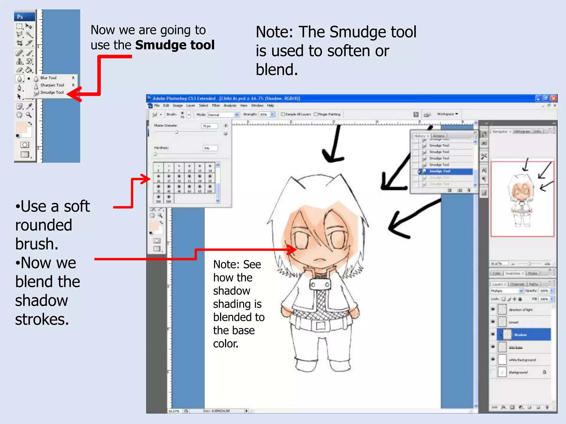
Task: Click the Navigator zoom slider handle
Action: pos(529,264)
